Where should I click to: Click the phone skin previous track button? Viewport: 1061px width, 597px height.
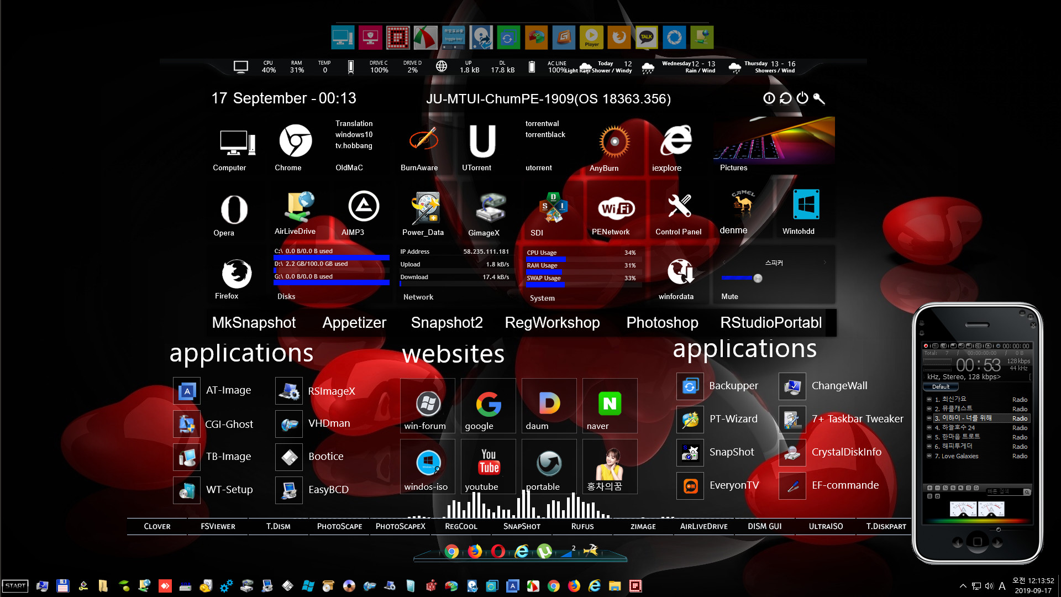click(x=957, y=543)
